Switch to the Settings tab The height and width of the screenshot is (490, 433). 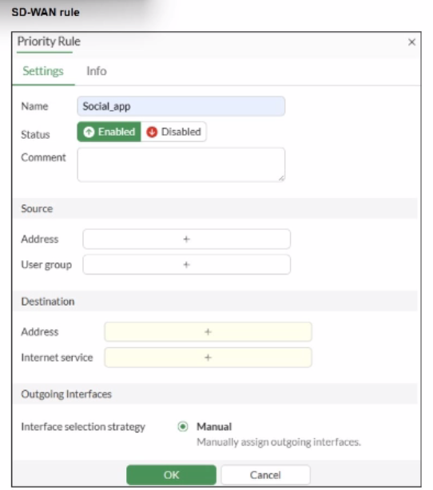43,71
